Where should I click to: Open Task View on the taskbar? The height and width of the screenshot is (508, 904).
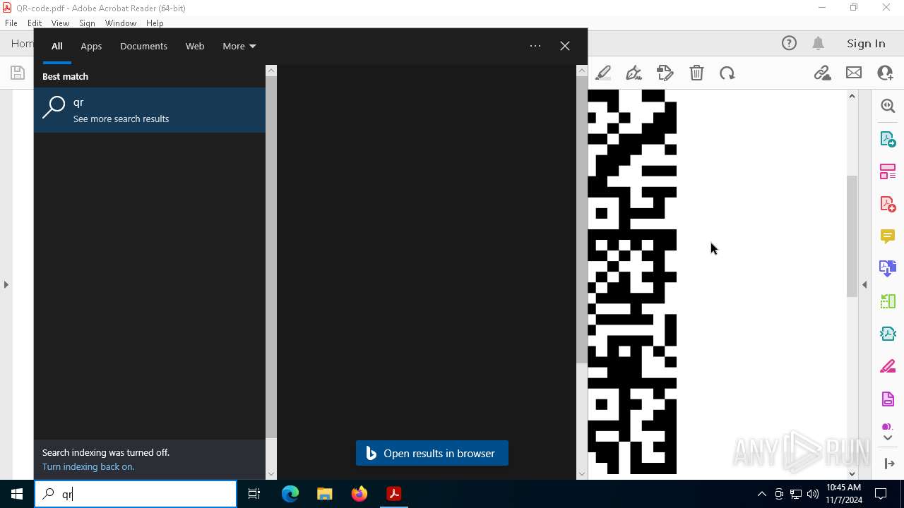254,494
